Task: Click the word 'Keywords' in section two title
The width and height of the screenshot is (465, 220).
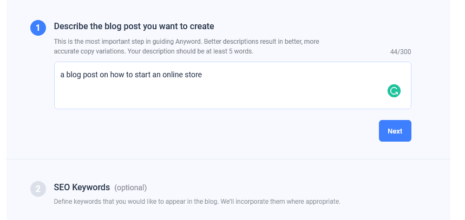Action: pyautogui.click(x=92, y=188)
